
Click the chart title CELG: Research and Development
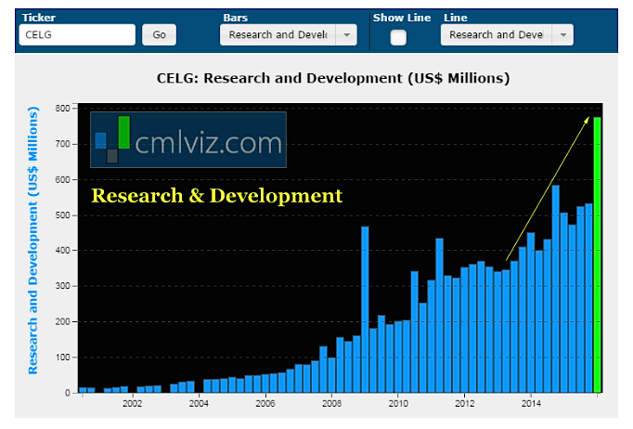(333, 78)
